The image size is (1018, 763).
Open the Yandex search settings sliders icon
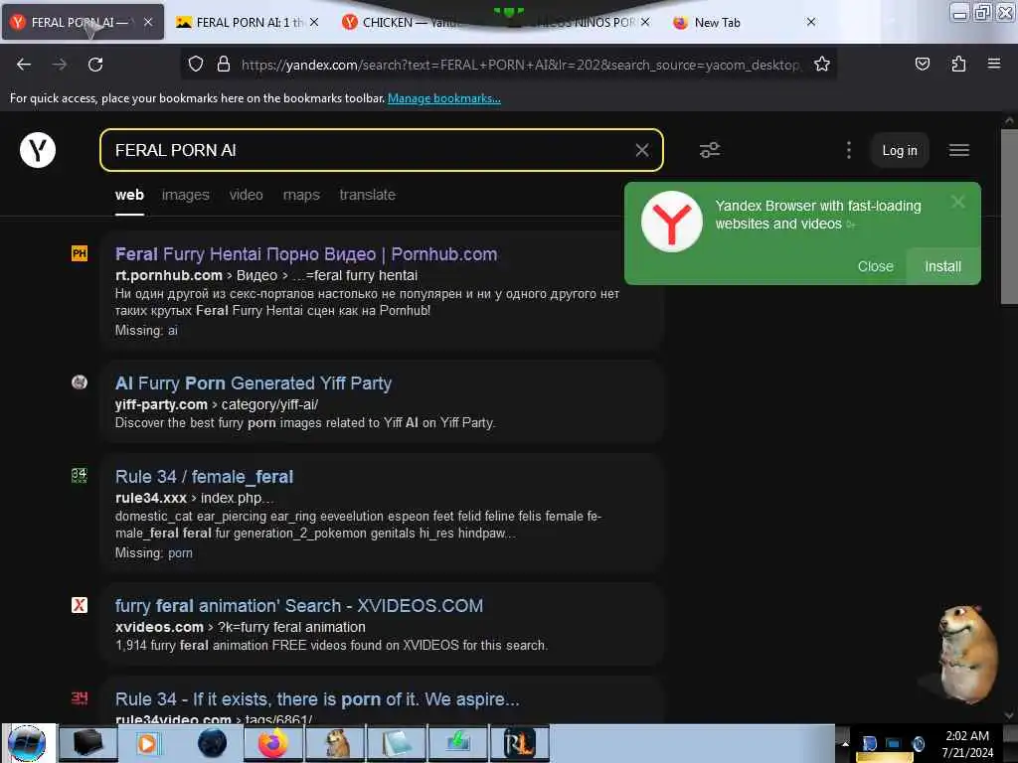tap(710, 150)
